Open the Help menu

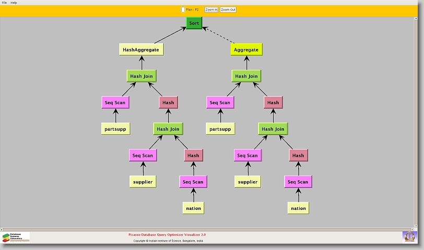pyautogui.click(x=14, y=3)
